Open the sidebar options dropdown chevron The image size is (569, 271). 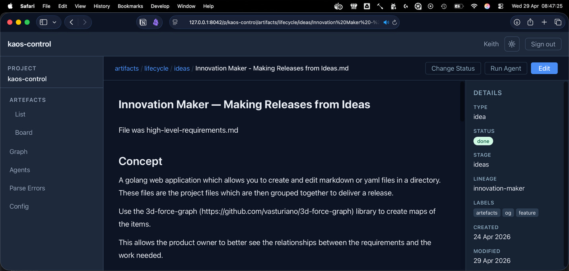[54, 22]
